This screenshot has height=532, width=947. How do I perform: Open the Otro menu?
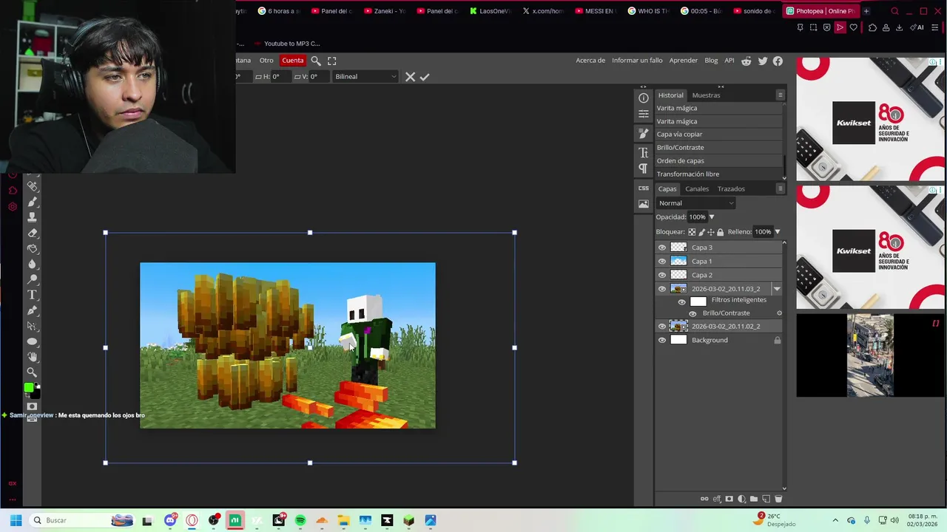(266, 61)
